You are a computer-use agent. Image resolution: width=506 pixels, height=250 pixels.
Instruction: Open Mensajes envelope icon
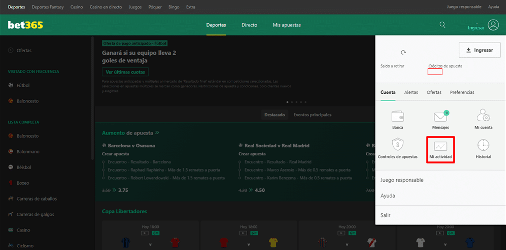point(441,117)
